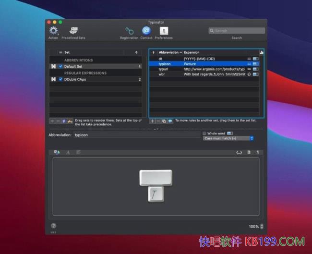Sort rules by the Abbreviation column header

169,52
